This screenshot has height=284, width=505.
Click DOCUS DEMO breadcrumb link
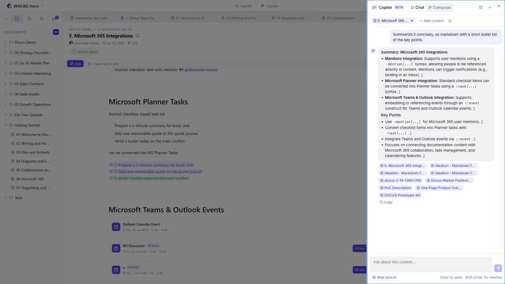pyautogui.click(x=80, y=29)
